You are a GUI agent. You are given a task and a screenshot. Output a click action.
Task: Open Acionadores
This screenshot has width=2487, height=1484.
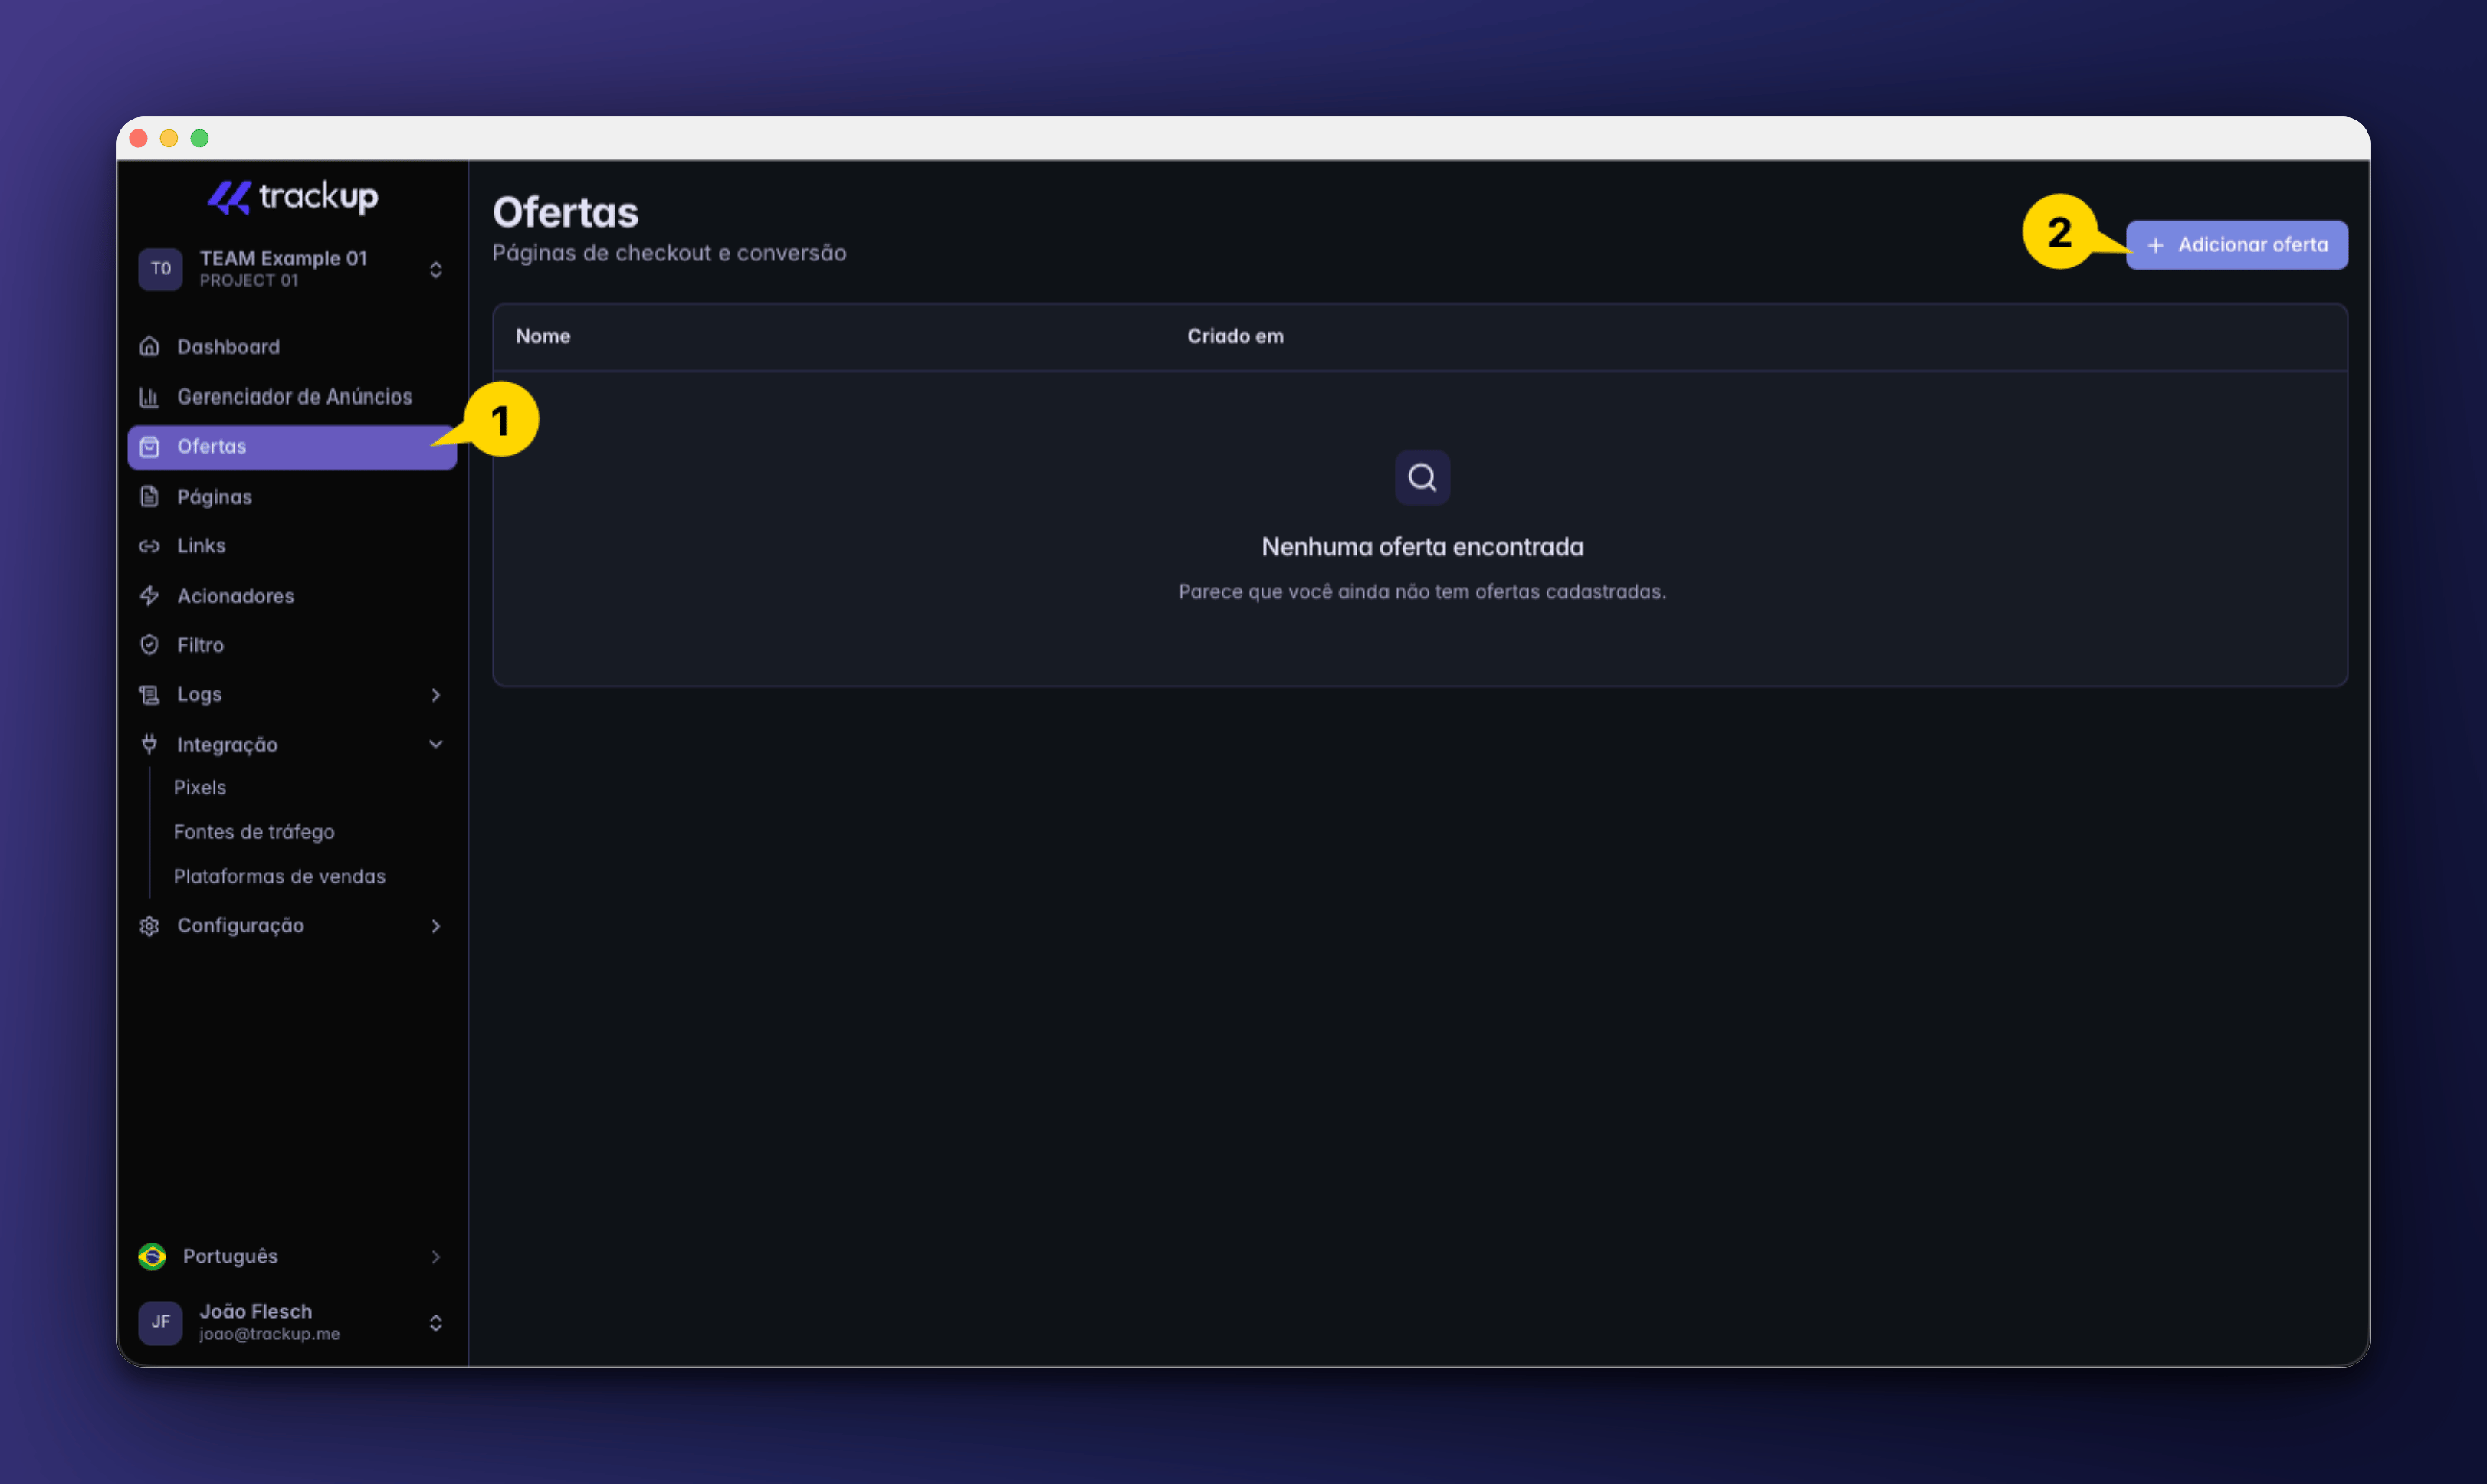click(x=292, y=596)
